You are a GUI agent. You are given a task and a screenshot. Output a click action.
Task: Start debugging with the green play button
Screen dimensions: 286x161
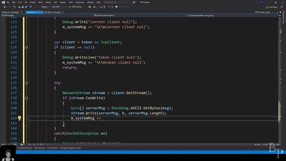[x=70, y=7]
